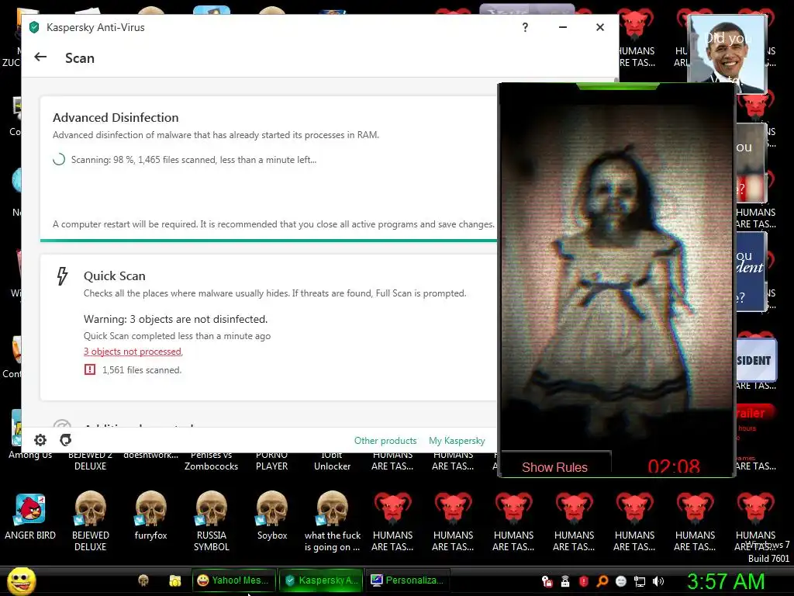Click the 'Quick Scan' heading
The image size is (794, 596).
pos(115,275)
